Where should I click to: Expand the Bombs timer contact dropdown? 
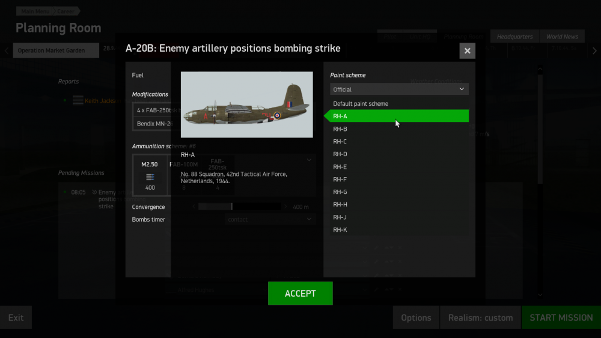click(309, 220)
